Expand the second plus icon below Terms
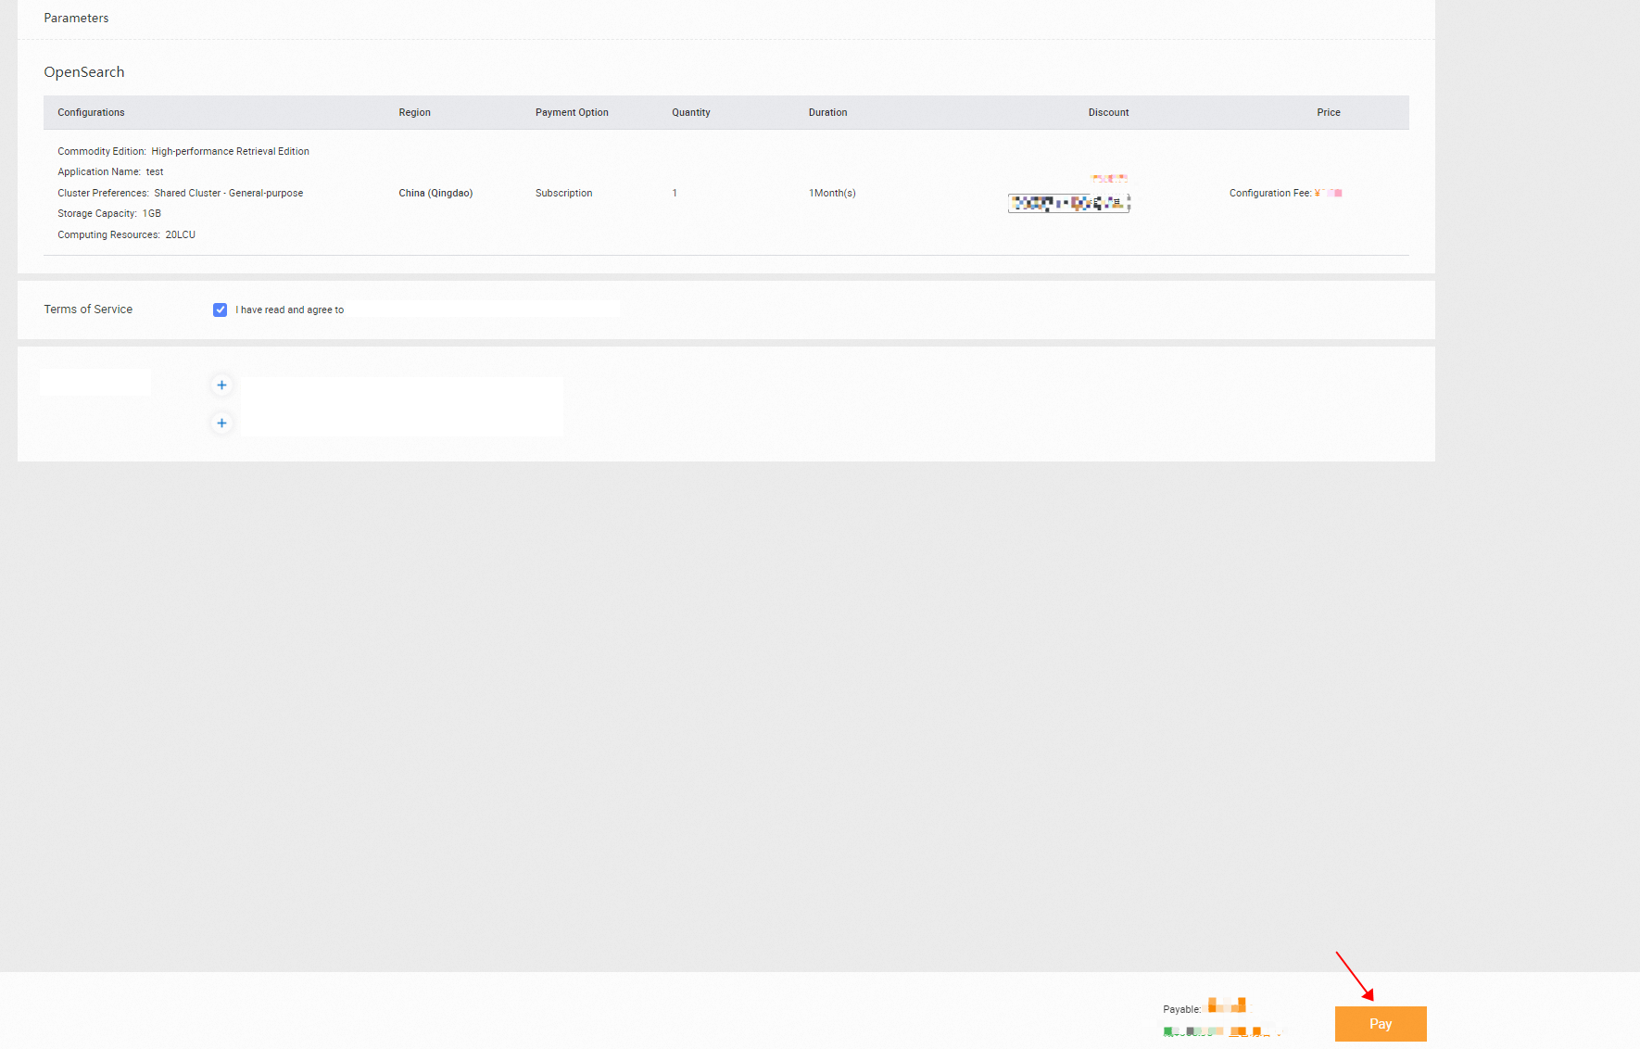The image size is (1640, 1049). point(221,423)
